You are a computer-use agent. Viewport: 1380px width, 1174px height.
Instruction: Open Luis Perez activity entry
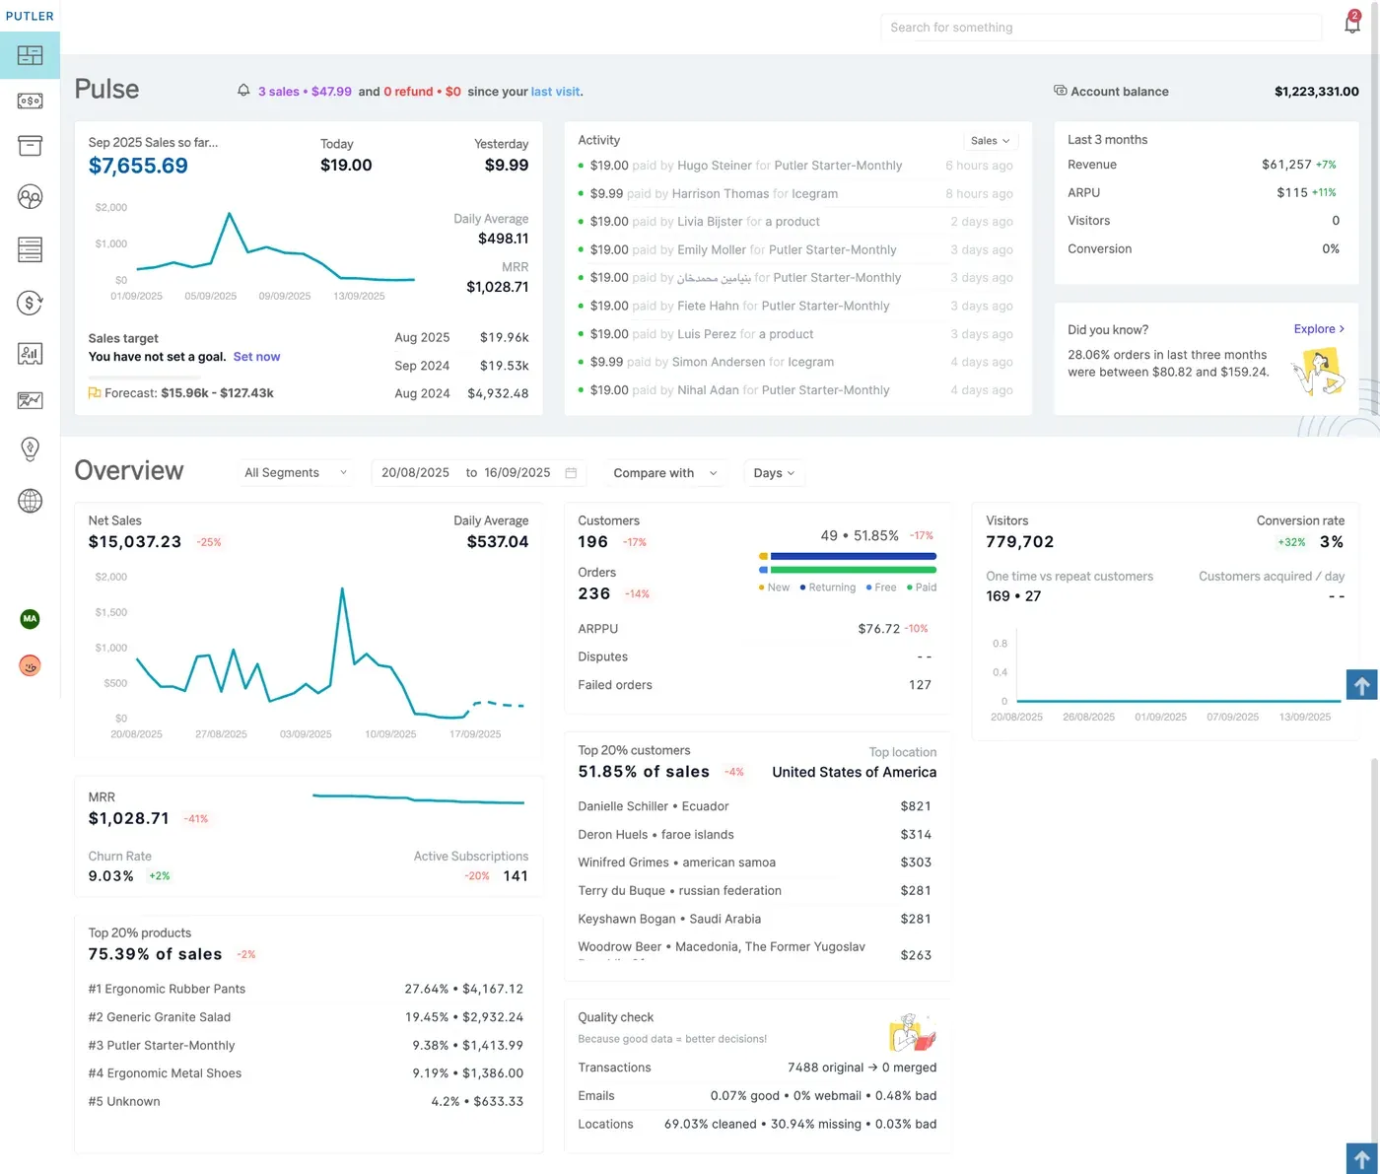(x=795, y=334)
